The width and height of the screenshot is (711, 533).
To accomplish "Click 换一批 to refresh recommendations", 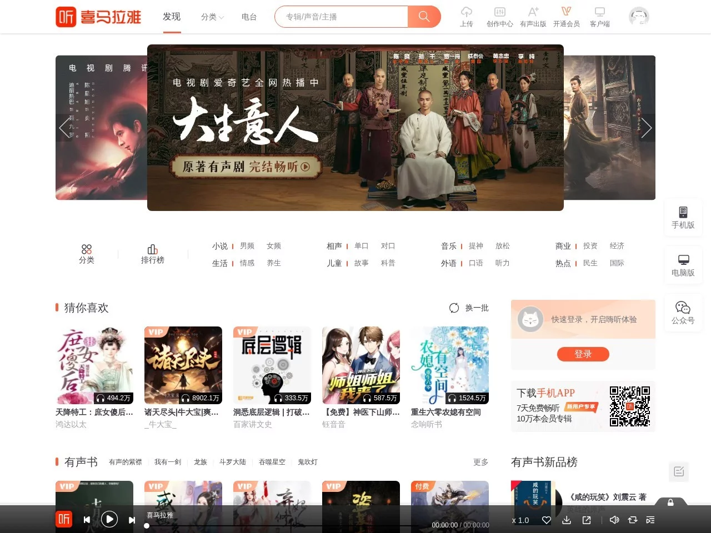I will (x=469, y=308).
